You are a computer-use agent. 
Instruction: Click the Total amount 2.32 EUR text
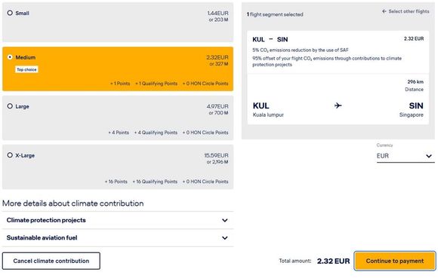pos(333,261)
